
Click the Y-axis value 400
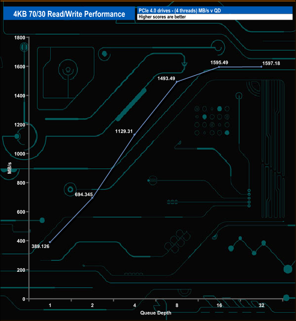(x=21, y=241)
